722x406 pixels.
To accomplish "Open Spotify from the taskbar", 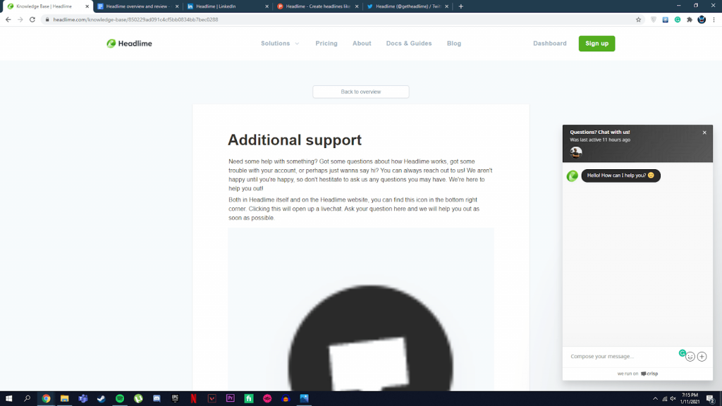I will click(120, 399).
